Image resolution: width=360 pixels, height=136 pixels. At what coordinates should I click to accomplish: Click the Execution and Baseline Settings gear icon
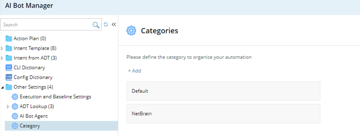[x=15, y=97]
